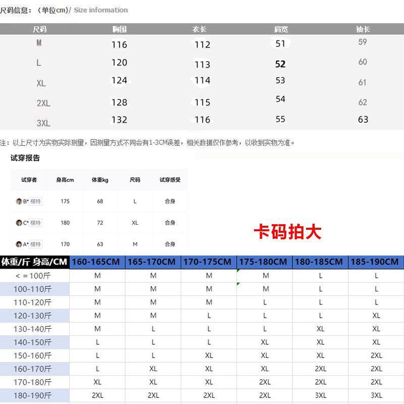Click tester C* avatar icon

click(19, 223)
